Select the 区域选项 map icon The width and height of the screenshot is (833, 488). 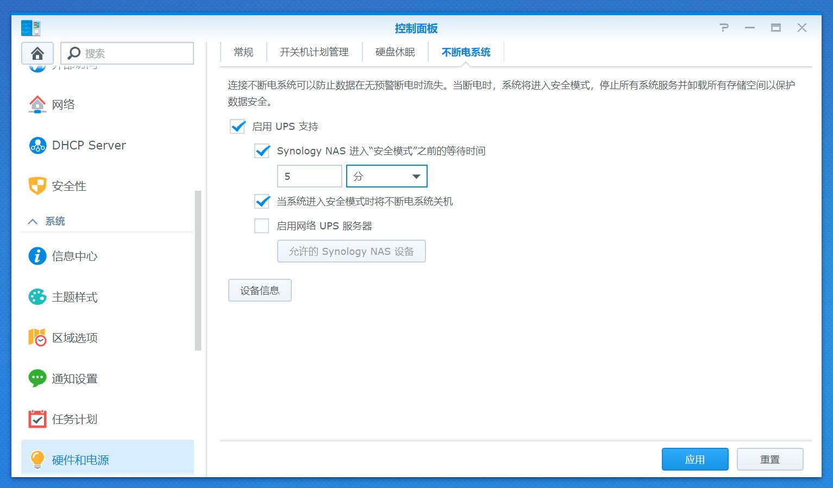pos(36,337)
